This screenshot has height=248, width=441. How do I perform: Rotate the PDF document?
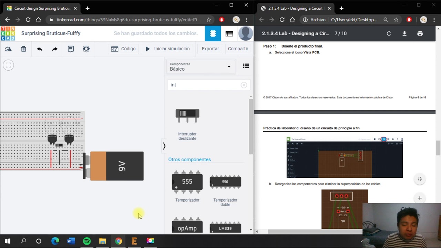pyautogui.click(x=389, y=33)
